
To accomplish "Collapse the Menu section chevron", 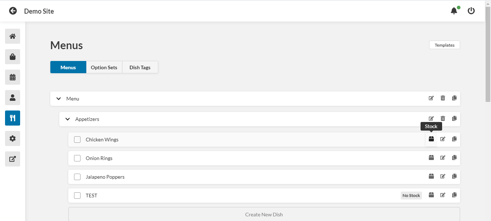I will [x=59, y=99].
